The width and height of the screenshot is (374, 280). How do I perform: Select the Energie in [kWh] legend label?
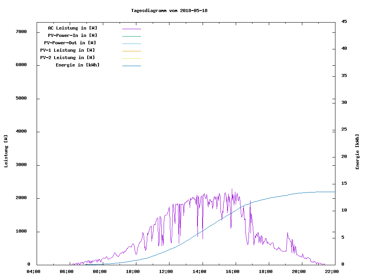78,65
